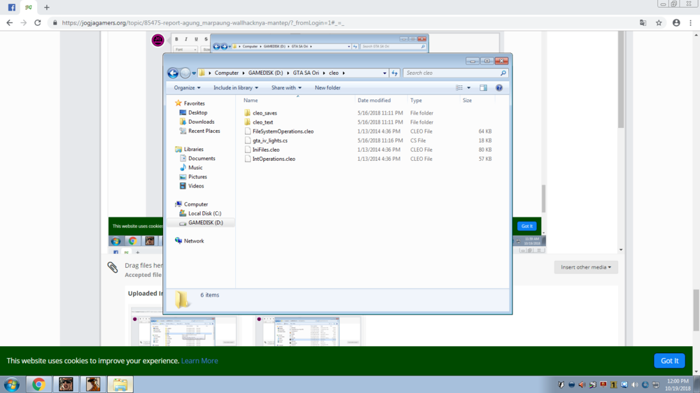Open the Learn More cookie link

(199, 361)
